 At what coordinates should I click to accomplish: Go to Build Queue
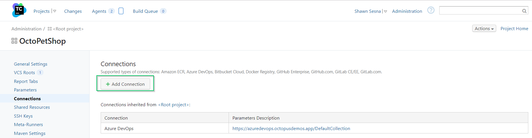145,11
